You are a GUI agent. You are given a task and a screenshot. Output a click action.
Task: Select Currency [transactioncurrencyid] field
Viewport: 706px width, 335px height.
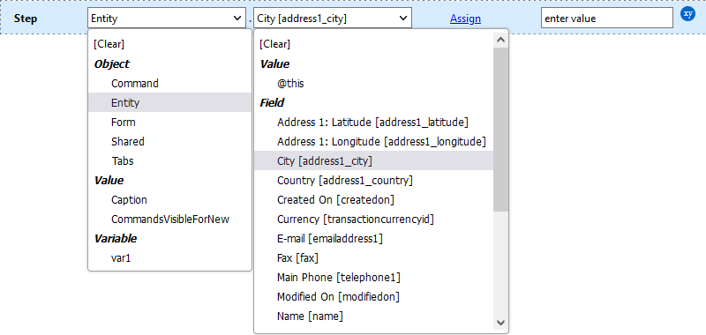point(373,219)
